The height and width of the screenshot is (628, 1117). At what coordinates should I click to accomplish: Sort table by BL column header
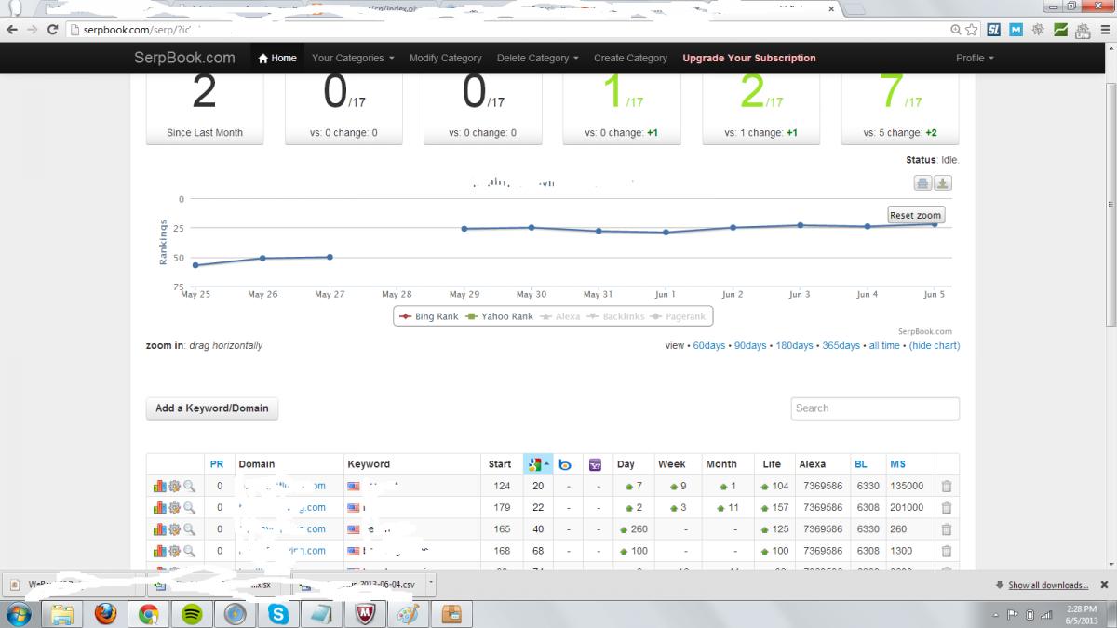[x=860, y=464]
